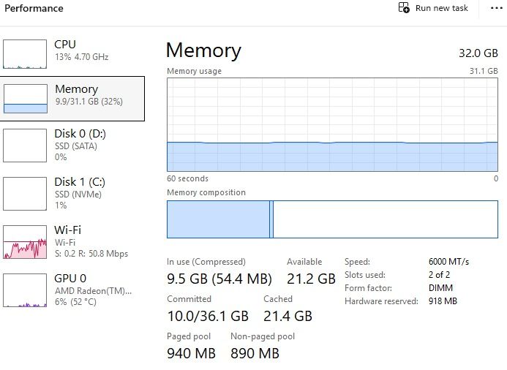Select the Memory usage mini graph
Screen dimensions: 507x370
[25, 99]
